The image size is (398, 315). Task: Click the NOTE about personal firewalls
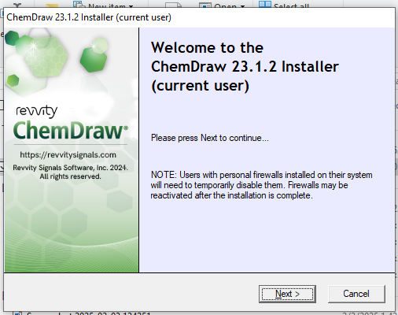(x=261, y=185)
